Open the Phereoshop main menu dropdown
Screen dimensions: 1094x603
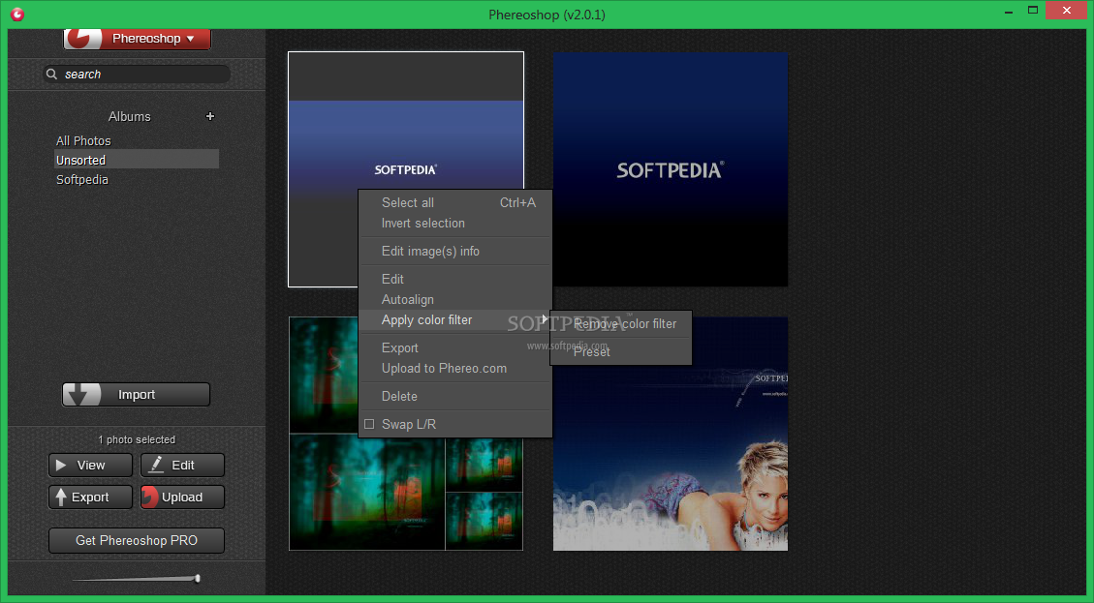tap(137, 39)
